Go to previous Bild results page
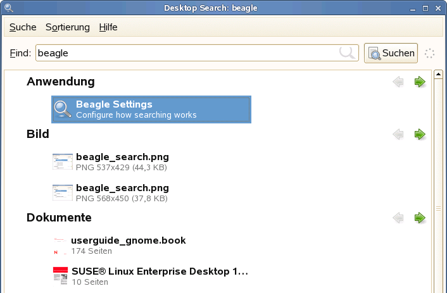This screenshot has height=293, width=447. click(x=398, y=134)
